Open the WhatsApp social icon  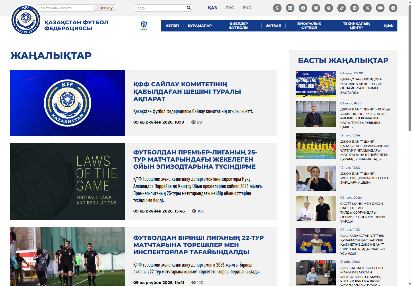coord(277,8)
